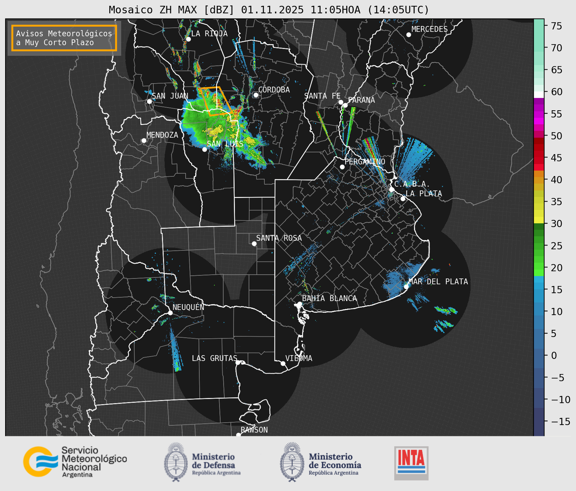Screen dimensions: 576x491
Task: Click the 50 tick label on the color scale
Action: [x=557, y=136]
